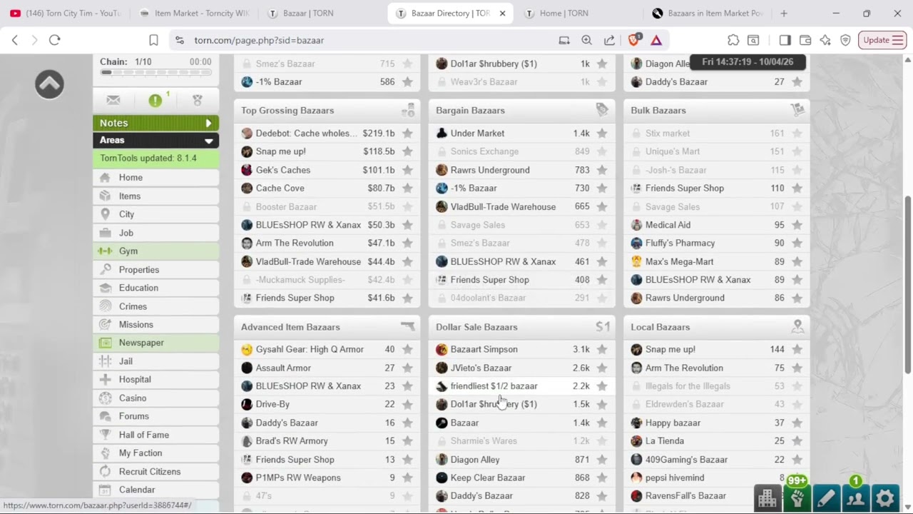Click the Bulk Bazaars cart icon
This screenshot has width=913, height=514.
point(797,110)
